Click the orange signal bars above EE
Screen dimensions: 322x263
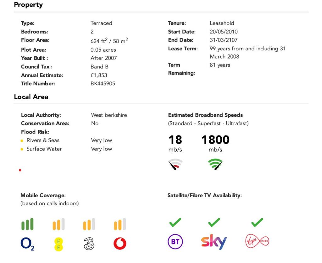pyautogui.click(x=58, y=224)
